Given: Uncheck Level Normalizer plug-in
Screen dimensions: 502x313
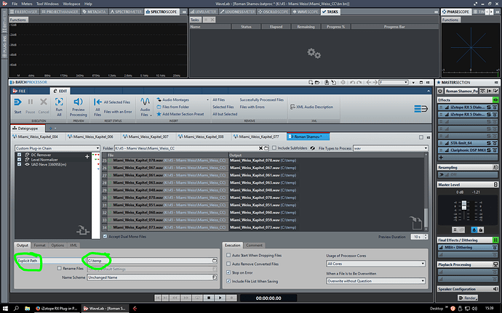Looking at the screenshot, I should 19,160.
